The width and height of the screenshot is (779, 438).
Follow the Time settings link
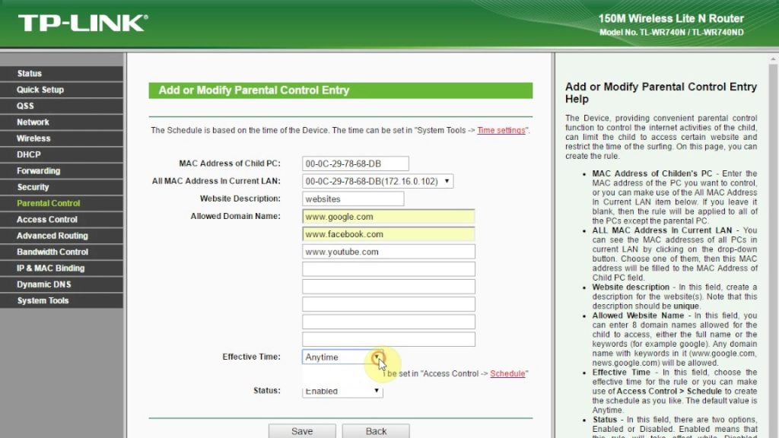pos(501,130)
